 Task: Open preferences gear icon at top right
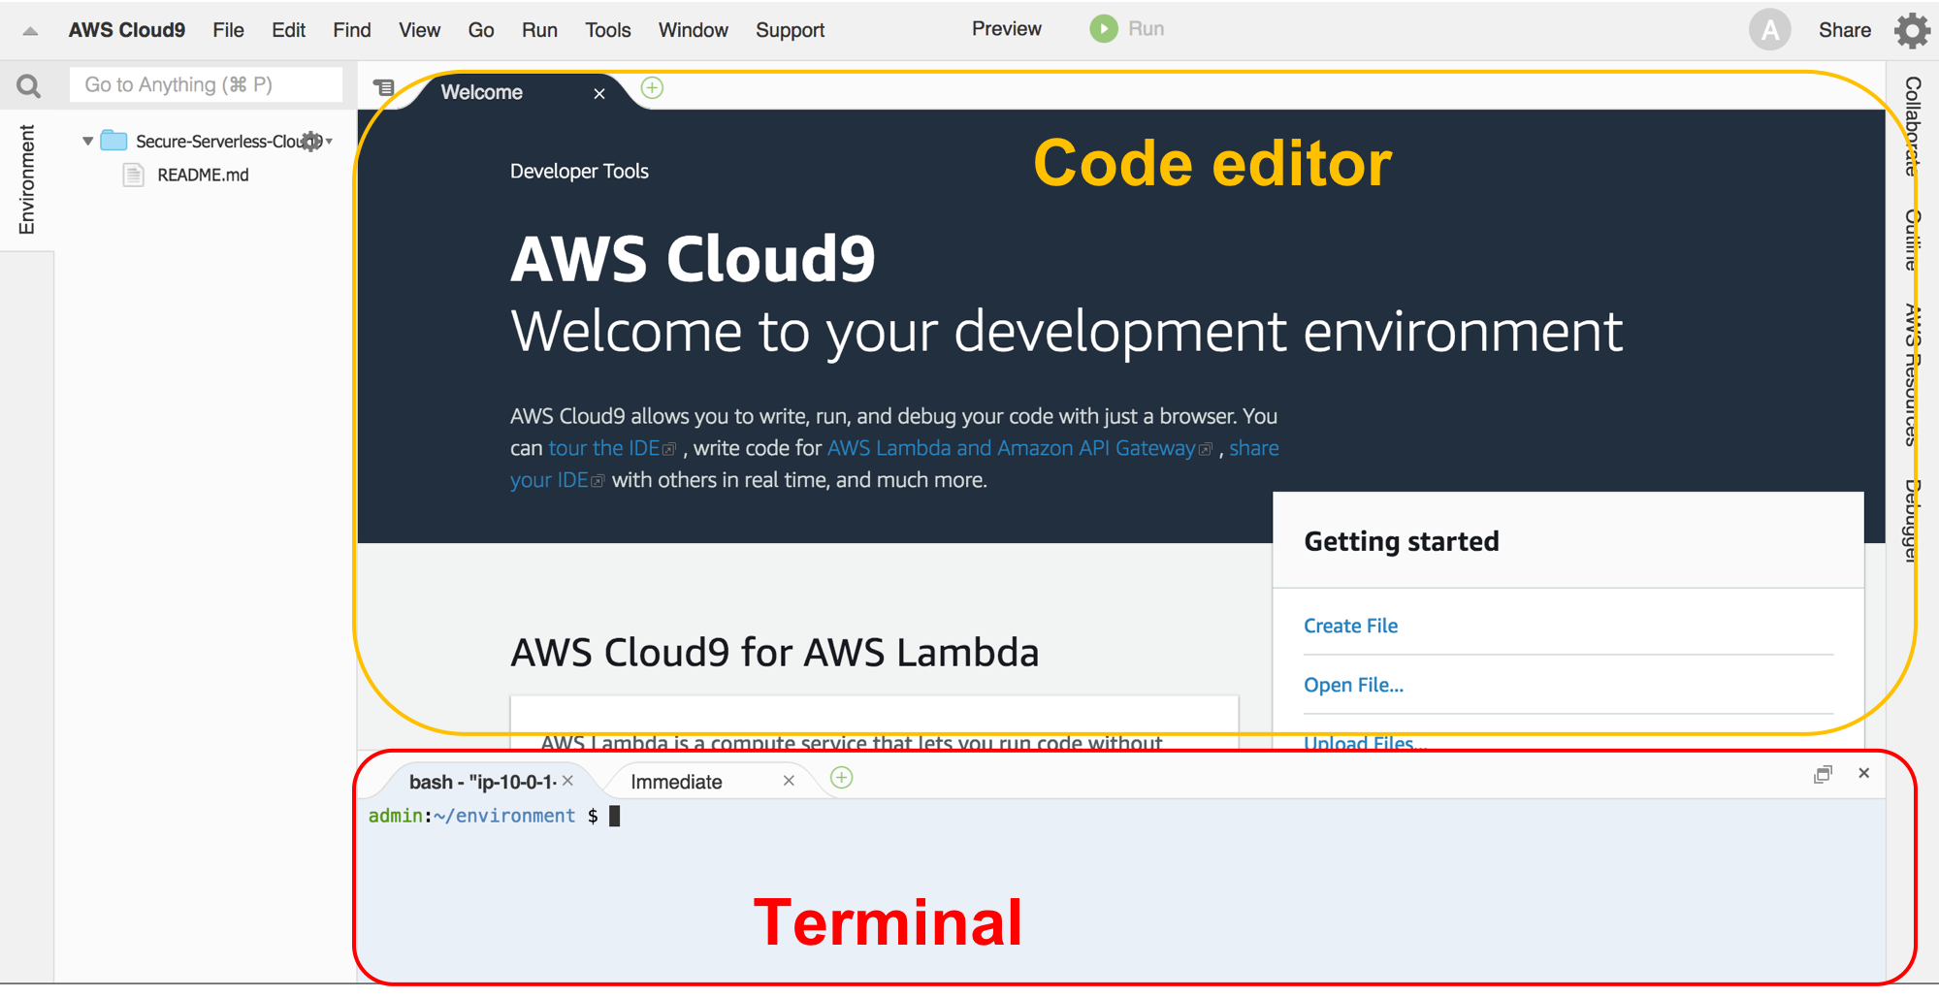tap(1913, 30)
